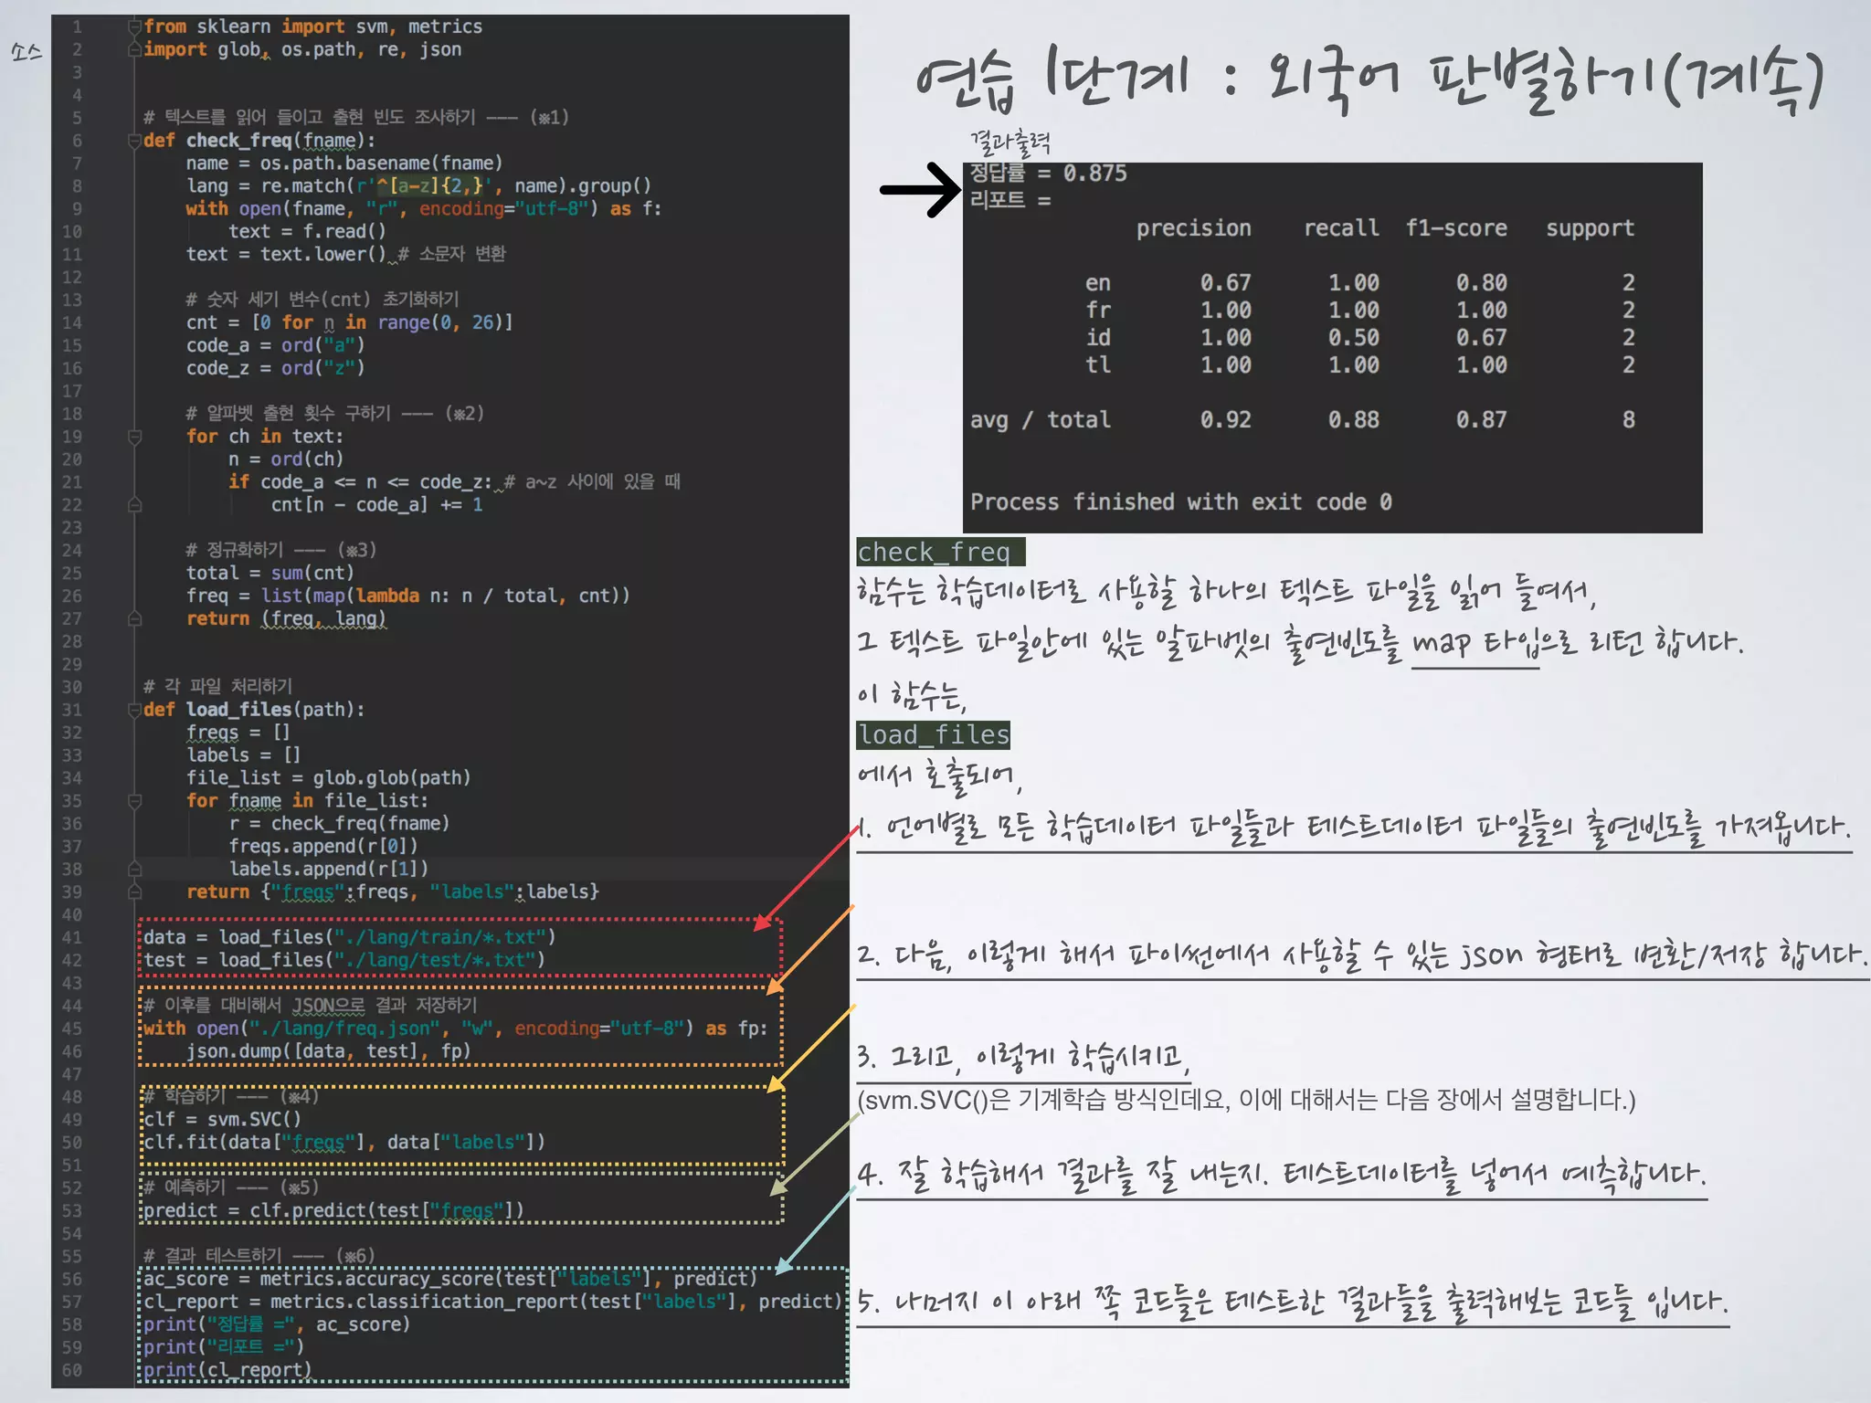This screenshot has height=1403, width=1871.
Task: Click the highlighted 'check_freq' label
Action: click(x=941, y=552)
